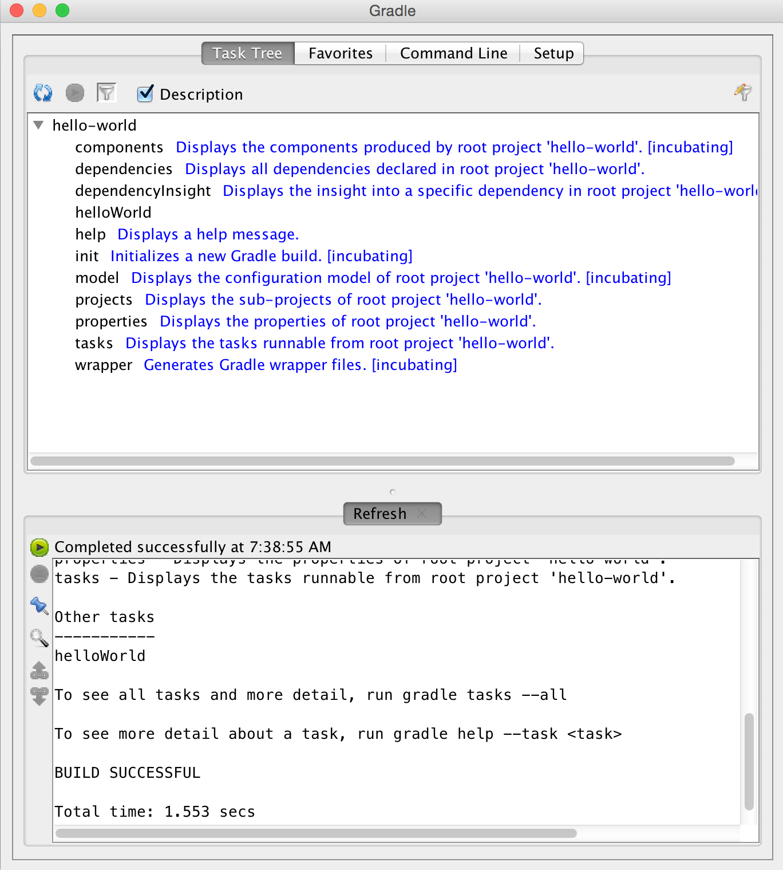783x870 pixels.
Task: Click the Gradle window title
Action: 393,11
